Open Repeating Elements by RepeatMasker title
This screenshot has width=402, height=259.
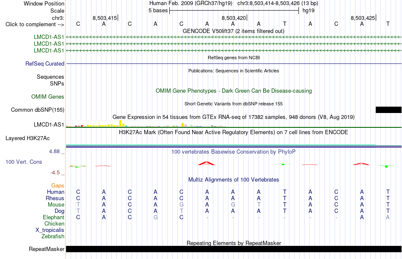click(x=234, y=243)
